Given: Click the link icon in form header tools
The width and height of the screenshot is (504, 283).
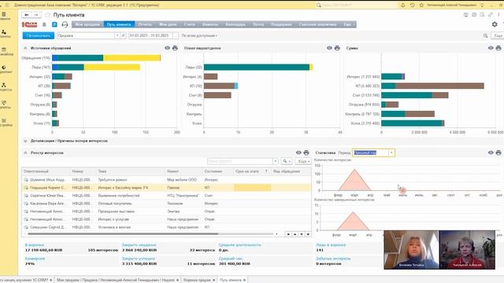Looking at the screenshot, I should pos(490,15).
